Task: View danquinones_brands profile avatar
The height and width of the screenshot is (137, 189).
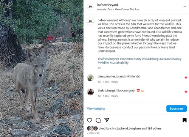Action: click(90, 78)
